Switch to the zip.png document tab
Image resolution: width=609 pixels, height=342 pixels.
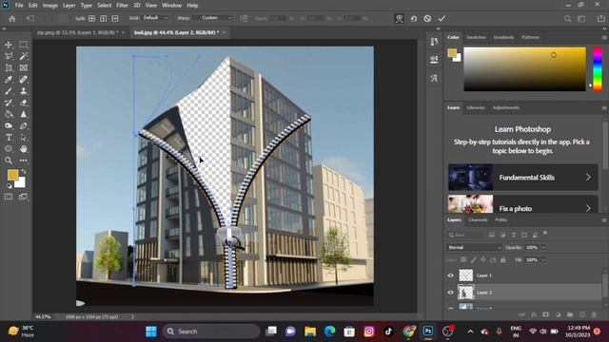tap(78, 32)
